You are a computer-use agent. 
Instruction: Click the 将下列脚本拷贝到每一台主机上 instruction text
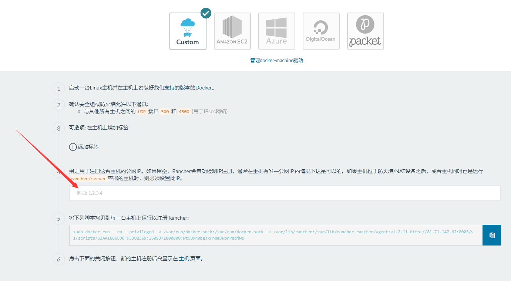[129, 218]
